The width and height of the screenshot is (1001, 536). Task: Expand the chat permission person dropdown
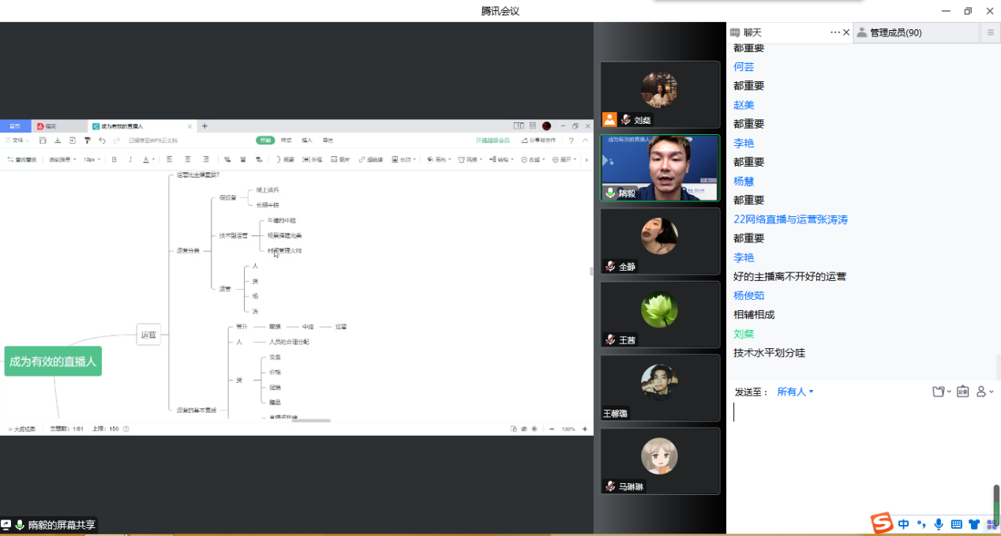[984, 392]
